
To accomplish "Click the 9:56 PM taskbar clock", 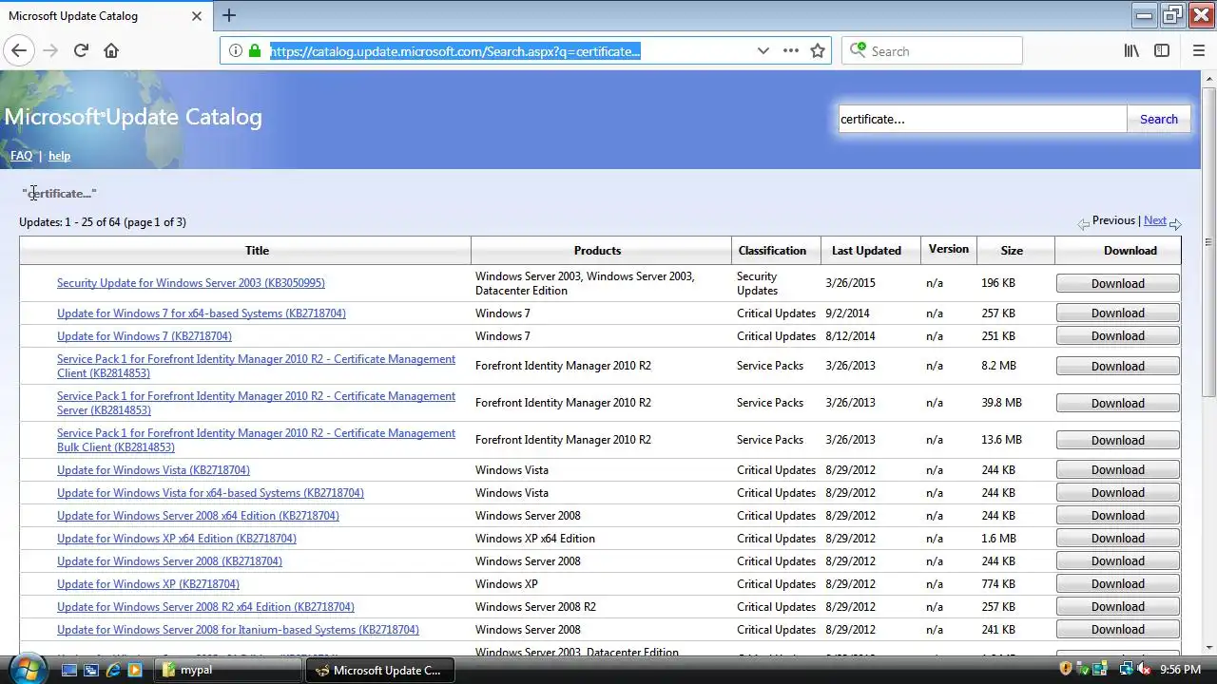I will (x=1180, y=670).
